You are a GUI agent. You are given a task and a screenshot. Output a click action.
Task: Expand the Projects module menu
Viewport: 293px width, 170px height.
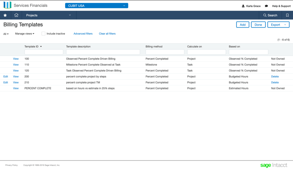pyautogui.click(x=49, y=15)
